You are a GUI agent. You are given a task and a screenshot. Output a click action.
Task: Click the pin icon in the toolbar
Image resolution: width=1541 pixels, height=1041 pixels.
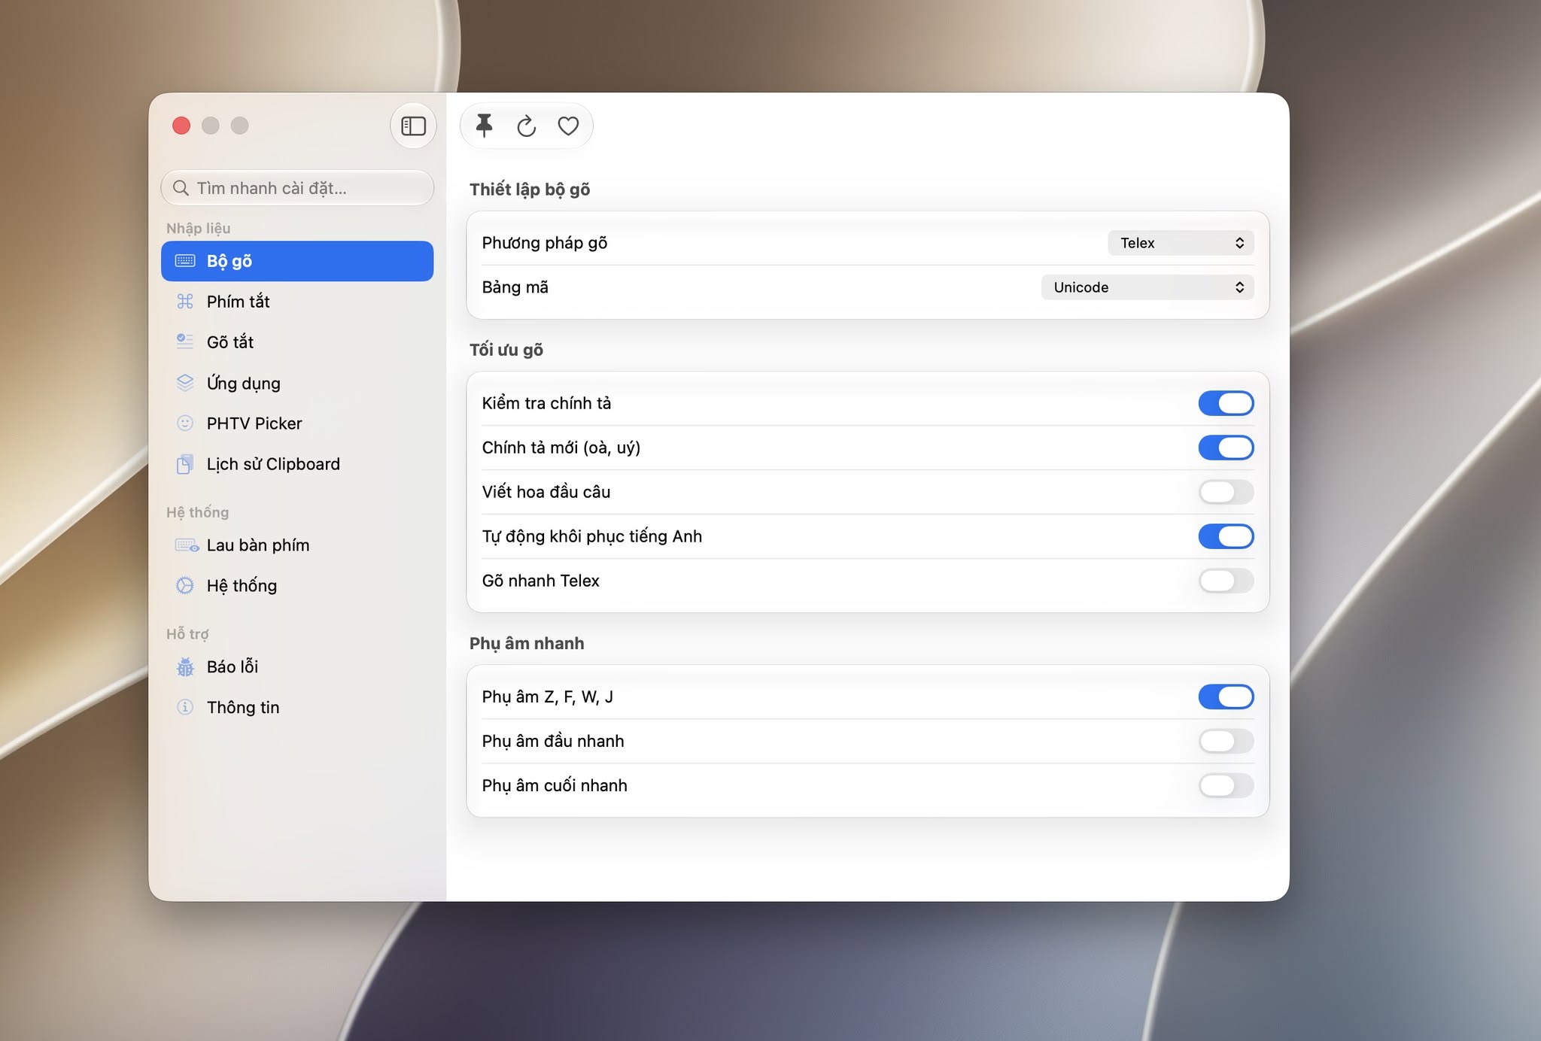coord(485,126)
